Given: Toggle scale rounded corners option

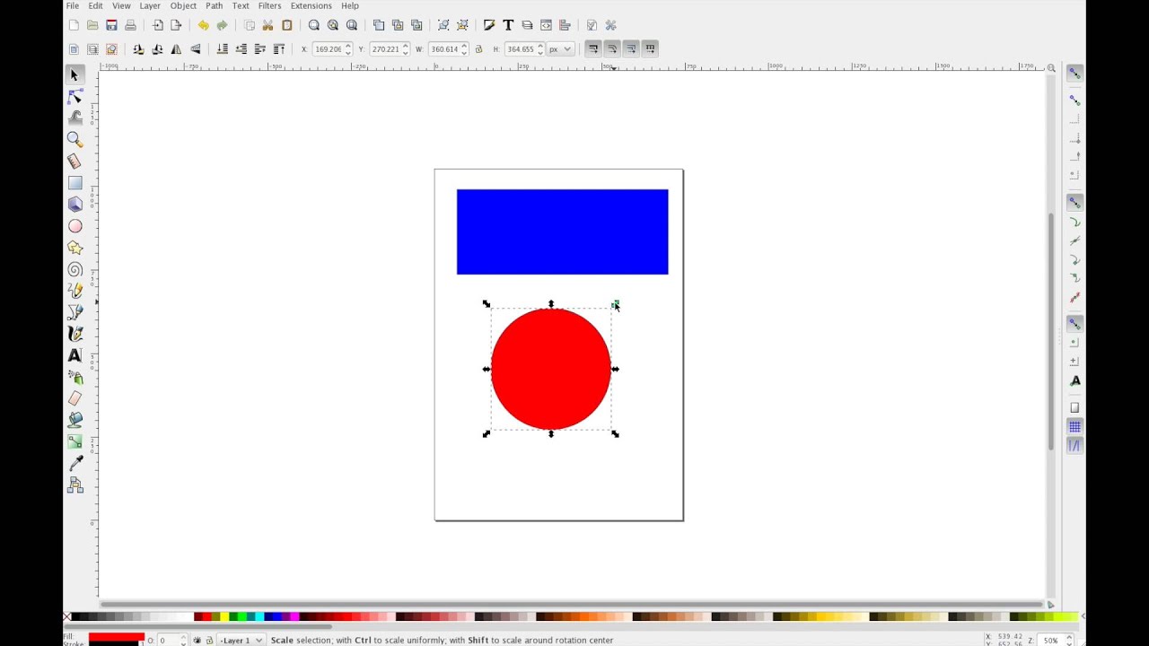Looking at the screenshot, I should click(612, 48).
